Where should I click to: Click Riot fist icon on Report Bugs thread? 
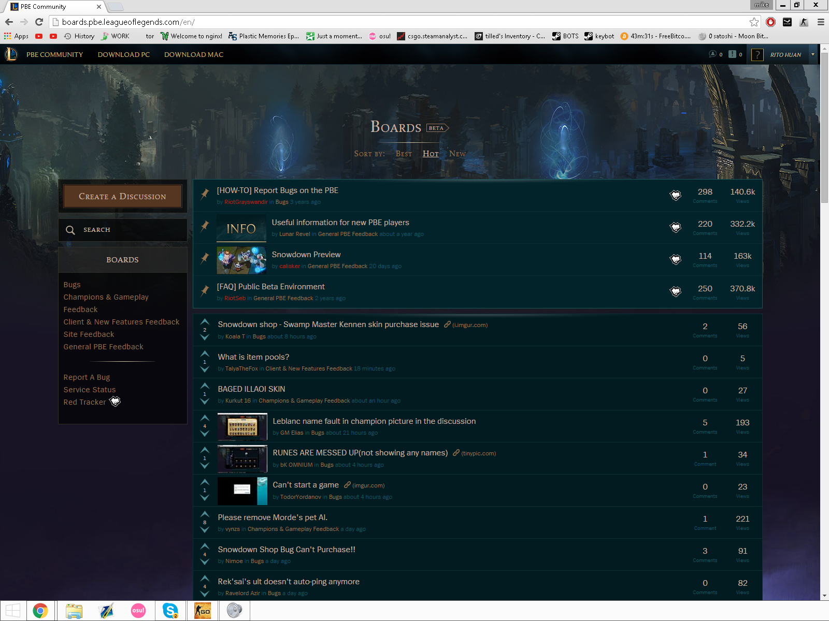click(676, 195)
